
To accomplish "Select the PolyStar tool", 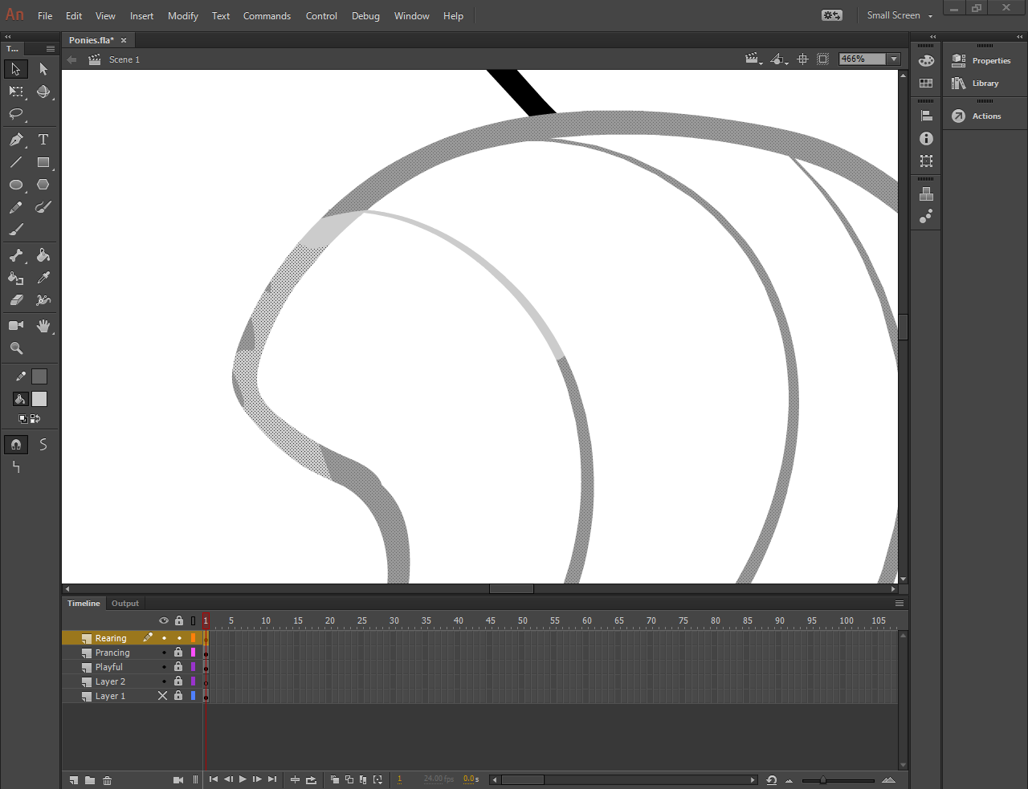I will tap(43, 185).
